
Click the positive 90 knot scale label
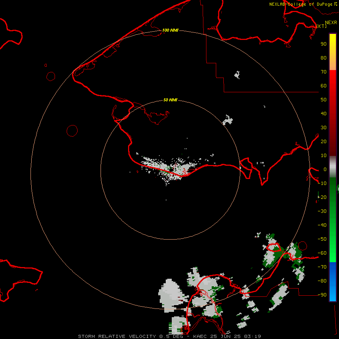[x=324, y=44]
